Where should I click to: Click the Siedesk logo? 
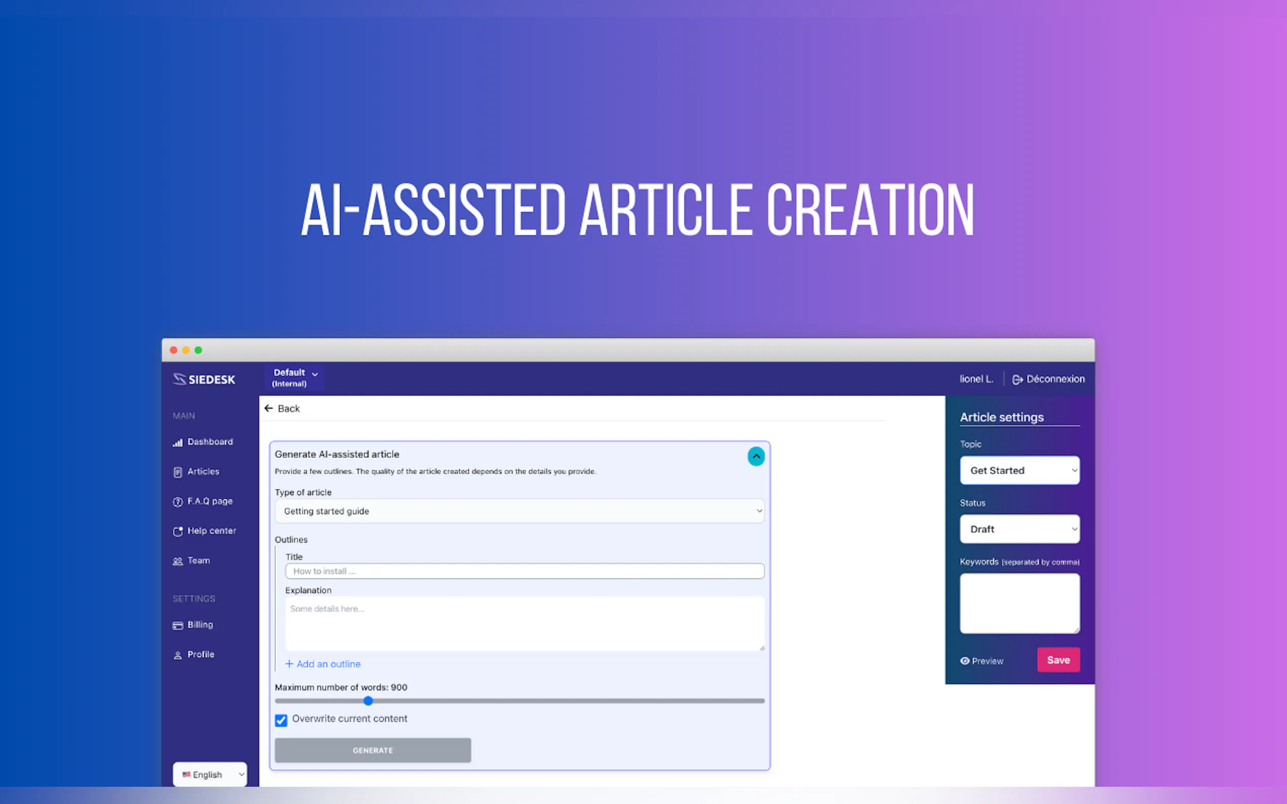(x=204, y=379)
